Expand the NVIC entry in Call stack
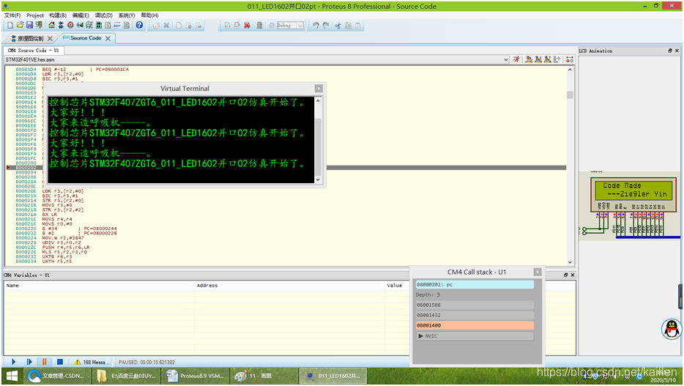 click(x=421, y=336)
